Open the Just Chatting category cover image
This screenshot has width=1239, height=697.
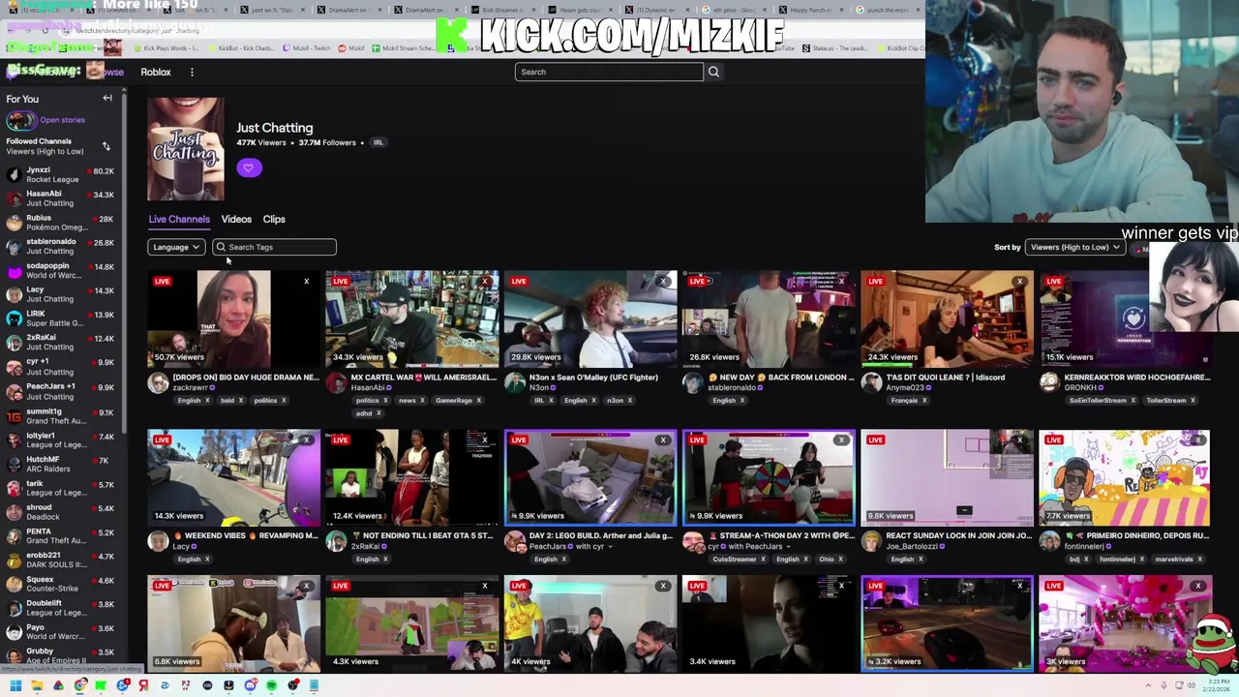(186, 148)
